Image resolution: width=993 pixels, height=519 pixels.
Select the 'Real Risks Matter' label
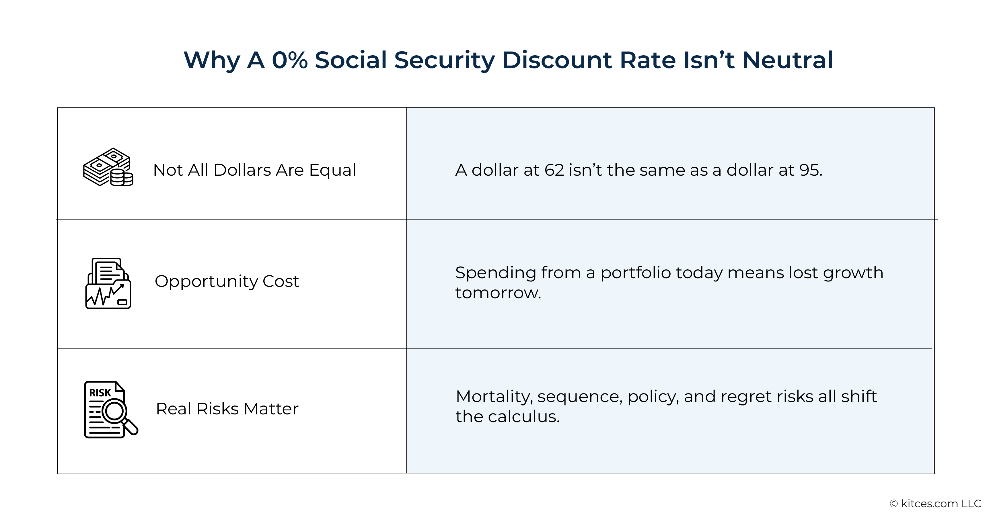[x=227, y=408]
